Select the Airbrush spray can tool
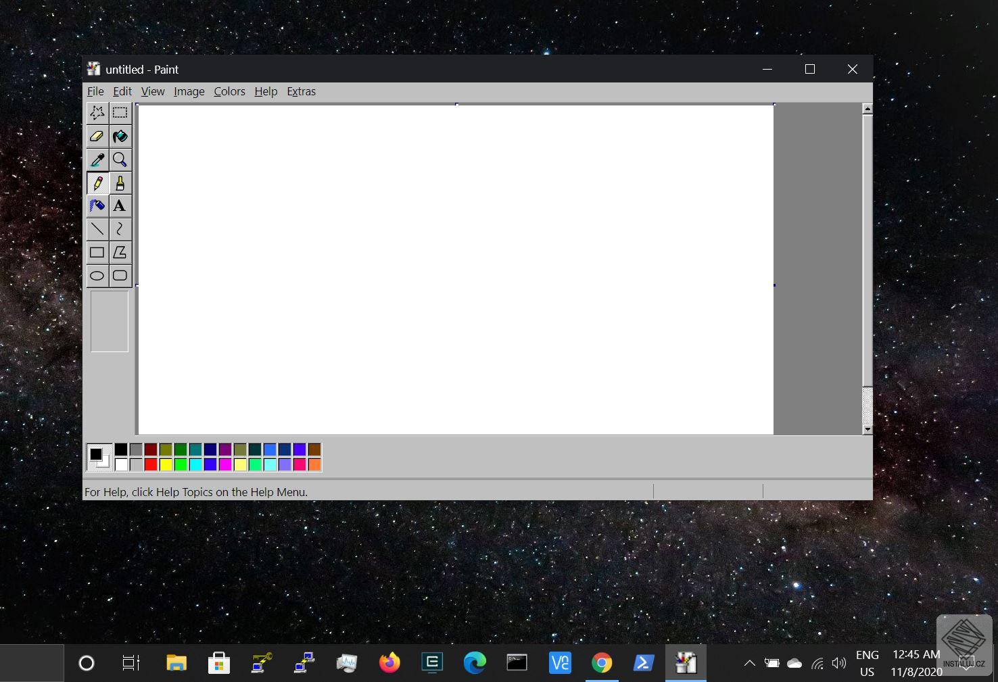The image size is (998, 682). coord(97,206)
